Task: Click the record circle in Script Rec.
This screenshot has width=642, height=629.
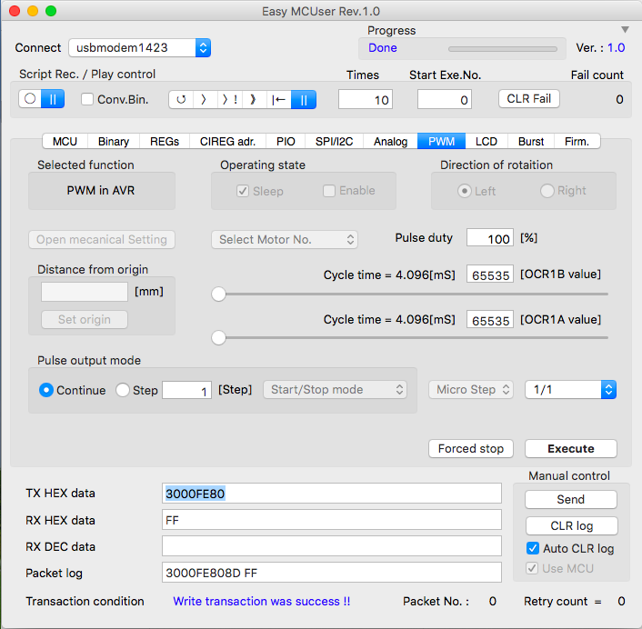Action: [x=30, y=99]
